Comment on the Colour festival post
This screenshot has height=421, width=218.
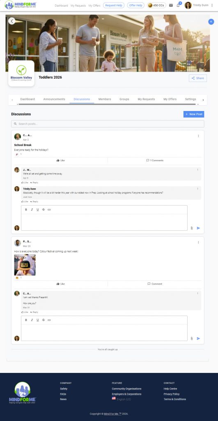pyautogui.click(x=155, y=284)
